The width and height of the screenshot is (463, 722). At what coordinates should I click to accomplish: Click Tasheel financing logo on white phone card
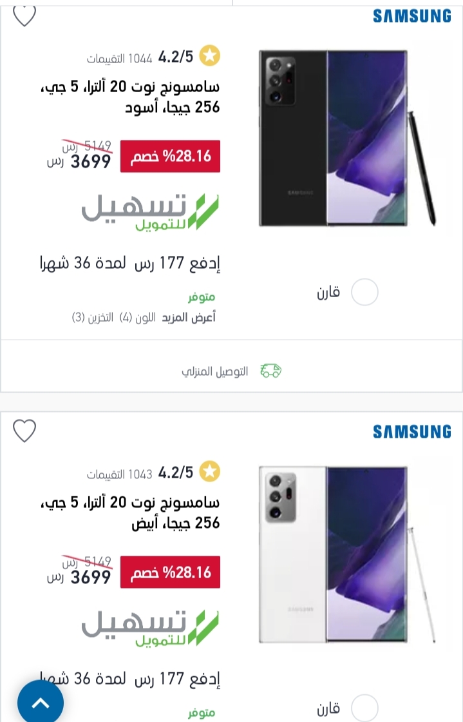coord(150,628)
